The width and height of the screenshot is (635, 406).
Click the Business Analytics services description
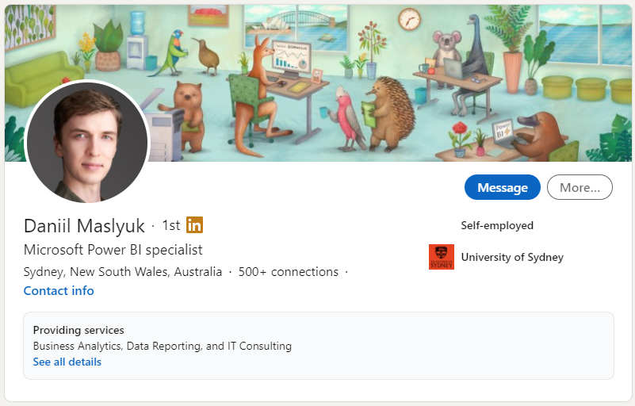point(163,346)
